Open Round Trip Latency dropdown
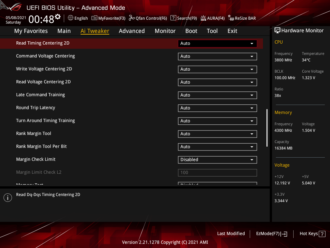Image resolution: width=330 pixels, height=248 pixels. pyautogui.click(x=218, y=108)
